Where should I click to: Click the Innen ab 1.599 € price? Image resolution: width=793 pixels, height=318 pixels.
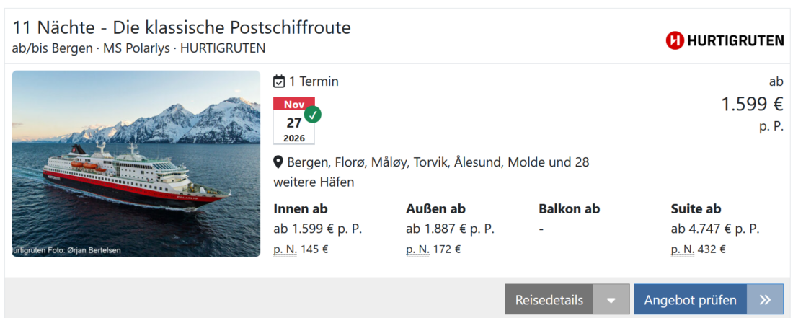point(317,229)
